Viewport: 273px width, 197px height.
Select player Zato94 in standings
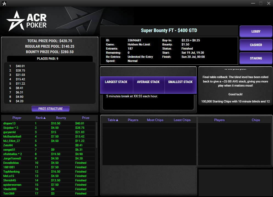48,145
